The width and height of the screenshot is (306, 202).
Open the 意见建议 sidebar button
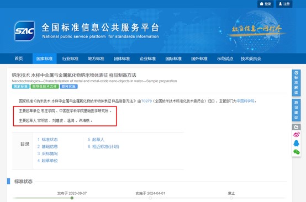(296, 110)
